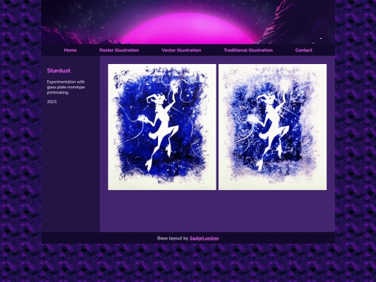Open the lighter faded monotype print image
The width and height of the screenshot is (376, 282).
272,127
